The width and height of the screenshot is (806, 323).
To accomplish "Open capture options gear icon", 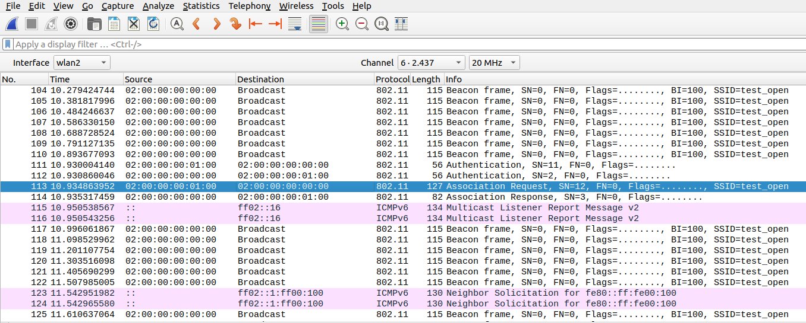I will pyautogui.click(x=71, y=24).
